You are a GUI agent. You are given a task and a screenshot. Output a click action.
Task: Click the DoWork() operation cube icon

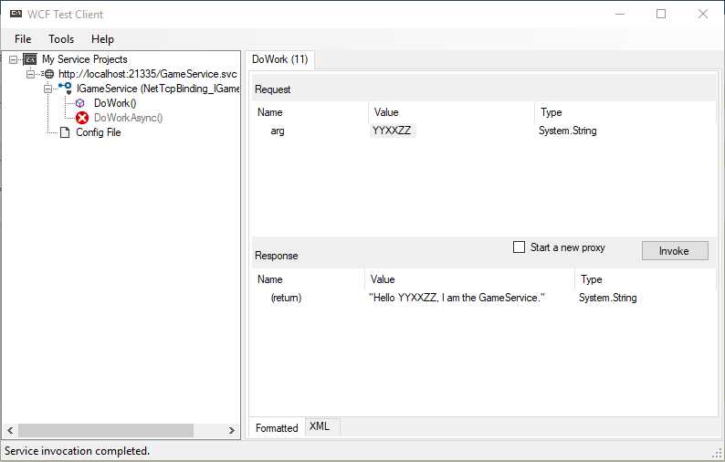(80, 103)
